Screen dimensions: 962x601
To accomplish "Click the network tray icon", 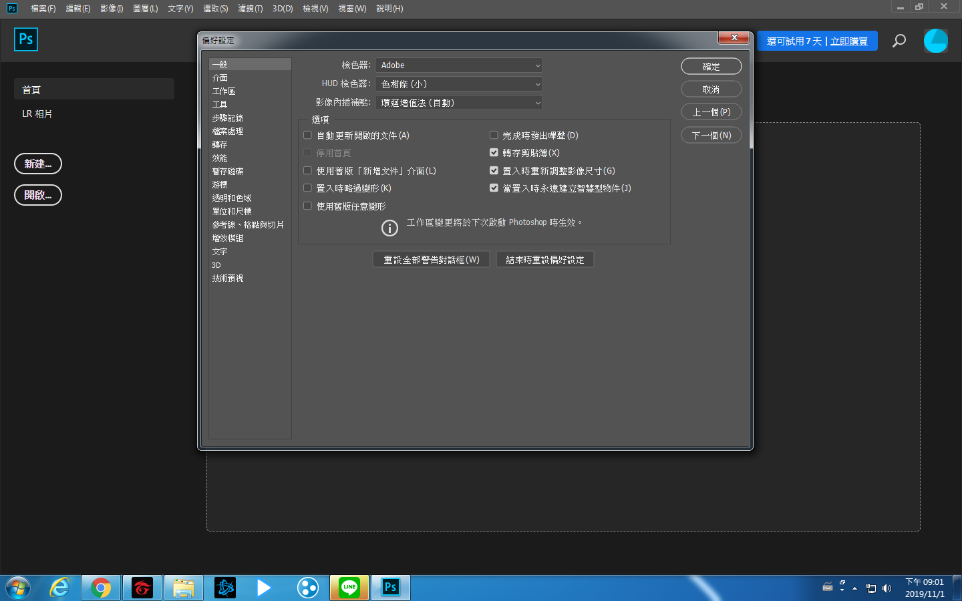I will tap(870, 588).
